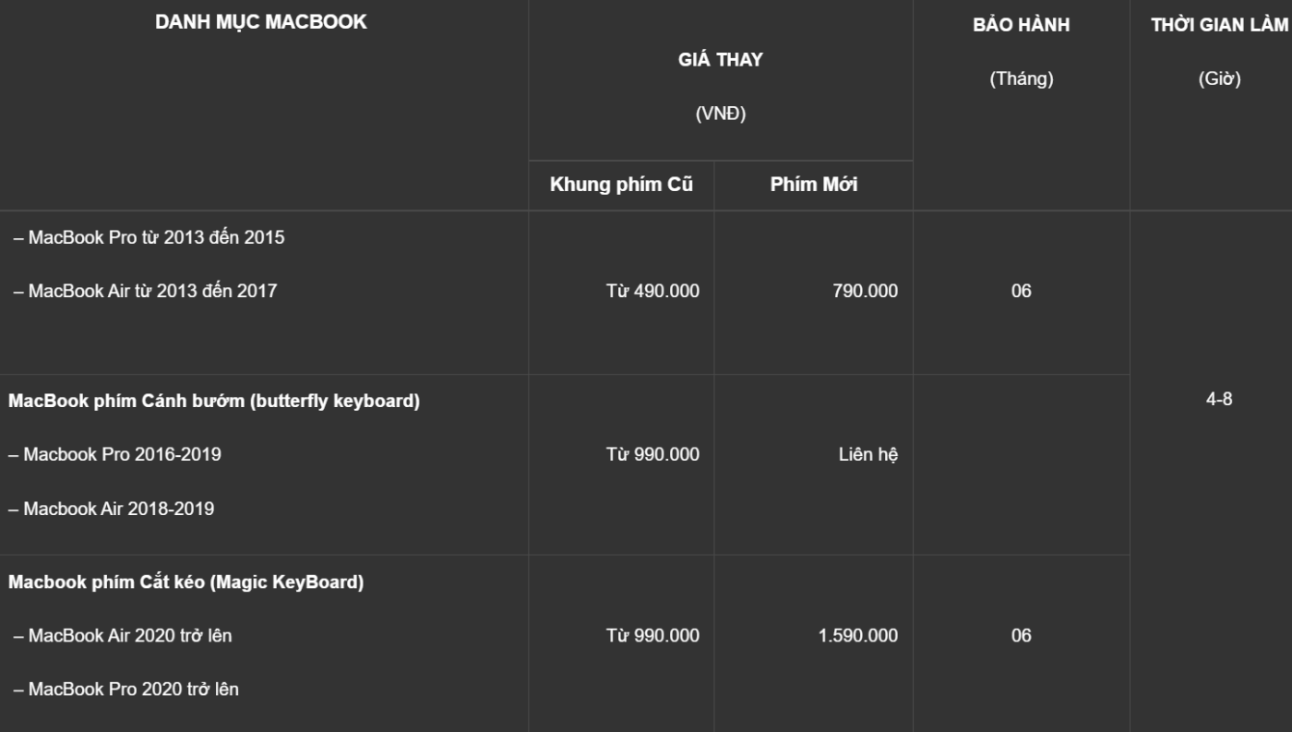Click the DANH MỤC MACBOOK column header

(x=261, y=23)
